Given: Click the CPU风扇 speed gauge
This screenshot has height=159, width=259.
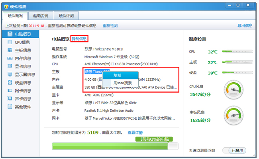Looking at the screenshot, I should point(233,89).
